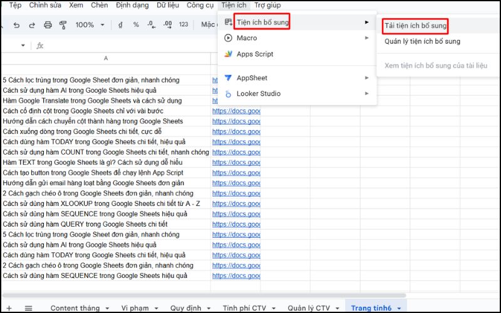
Task: Open the all sheets list icon
Action: [28, 308]
